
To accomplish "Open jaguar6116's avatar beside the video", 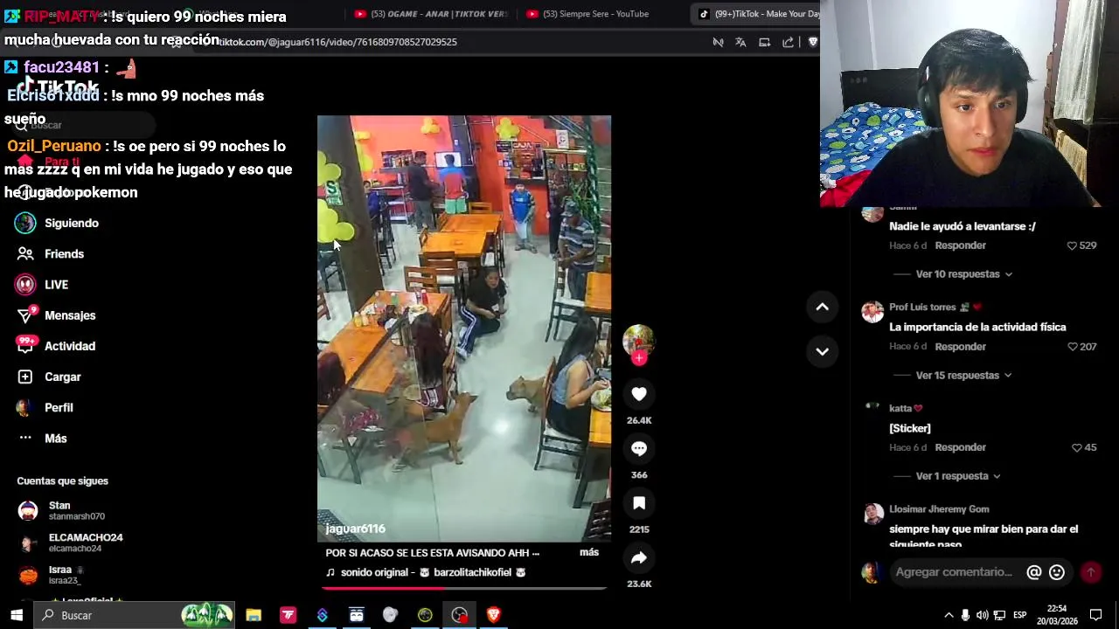I will click(638, 340).
